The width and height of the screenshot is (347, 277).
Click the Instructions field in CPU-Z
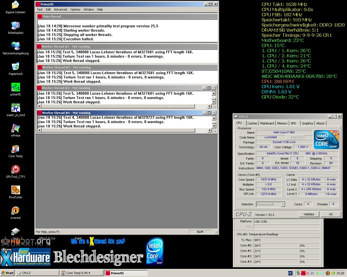[297, 168]
